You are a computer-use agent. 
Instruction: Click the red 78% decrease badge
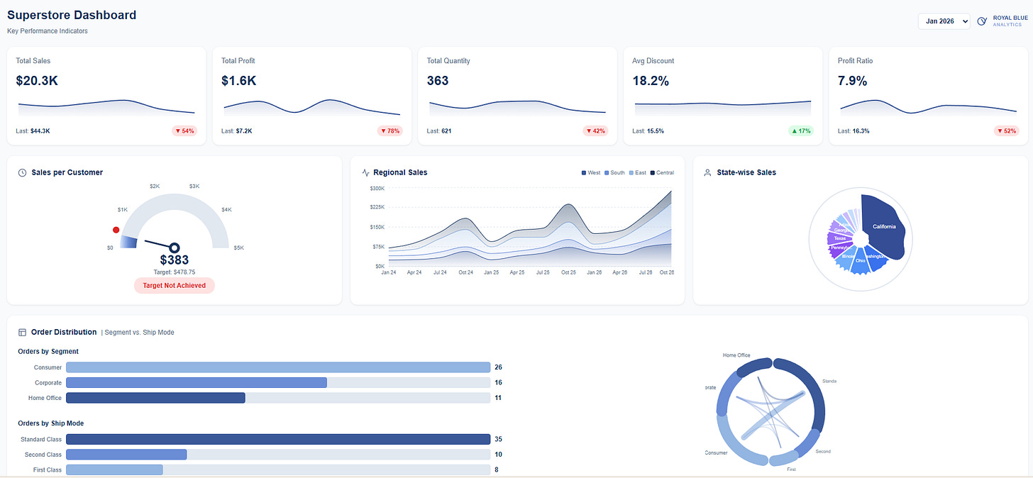[x=390, y=131]
